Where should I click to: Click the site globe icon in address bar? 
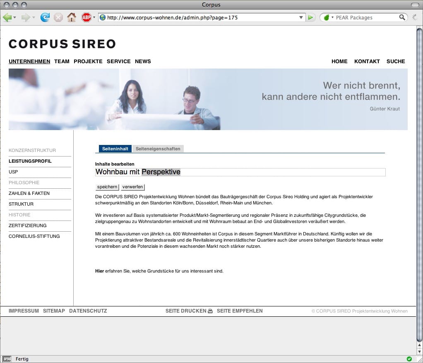pyautogui.click(x=103, y=17)
